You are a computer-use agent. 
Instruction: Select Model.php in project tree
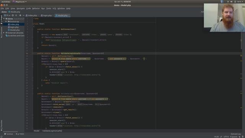[x=14, y=30]
